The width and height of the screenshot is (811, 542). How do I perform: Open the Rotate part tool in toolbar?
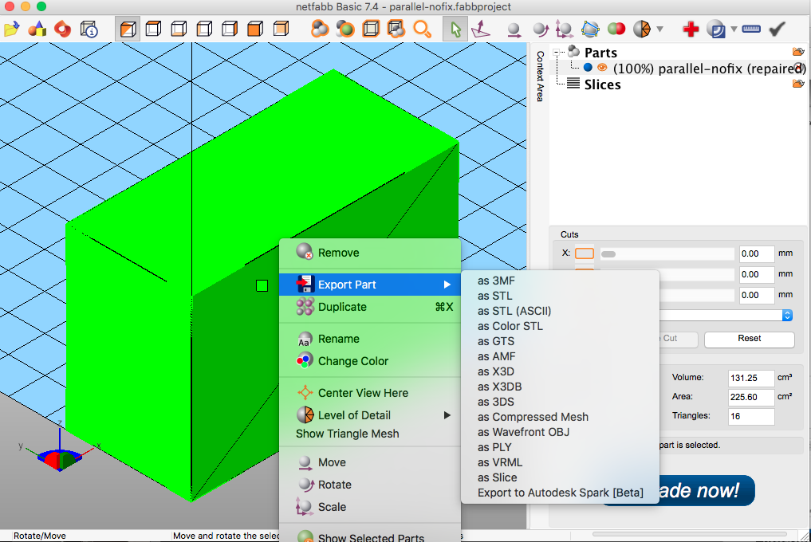coord(541,29)
